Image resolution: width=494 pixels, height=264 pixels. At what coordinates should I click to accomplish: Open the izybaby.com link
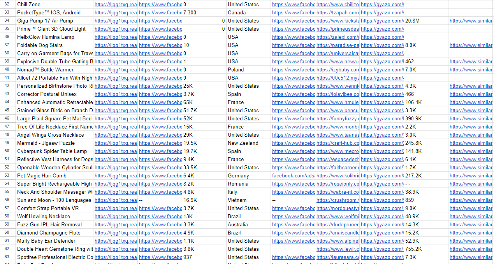point(338,70)
